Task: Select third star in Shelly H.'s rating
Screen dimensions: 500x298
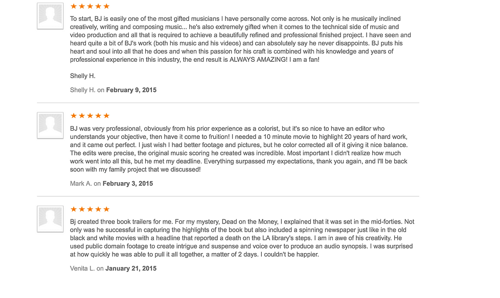Action: point(90,6)
